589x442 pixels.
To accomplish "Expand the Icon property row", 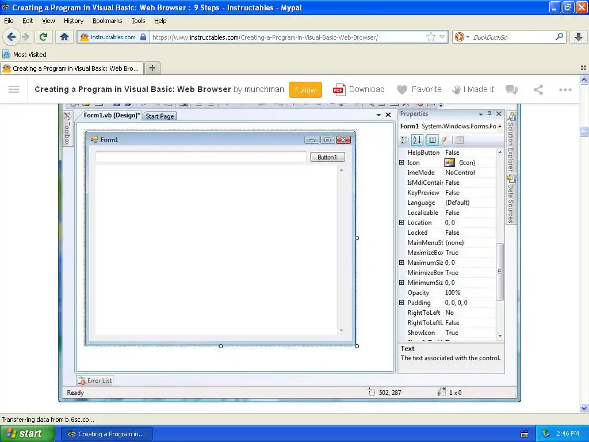I will pyautogui.click(x=401, y=162).
